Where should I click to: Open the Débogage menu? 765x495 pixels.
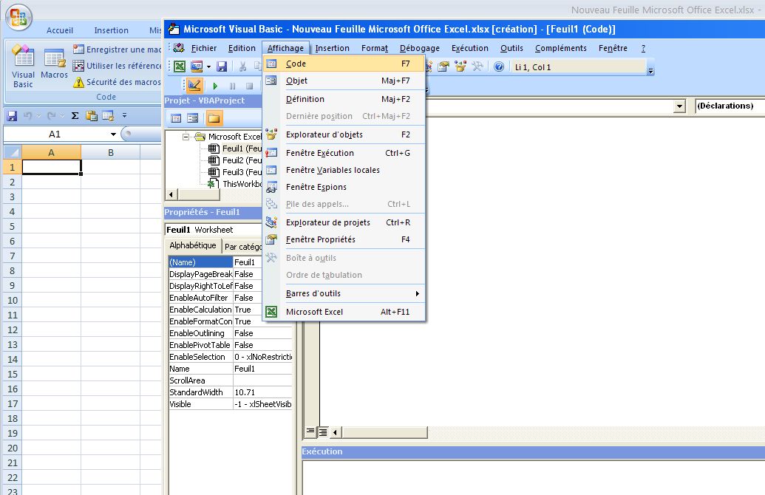(x=420, y=48)
